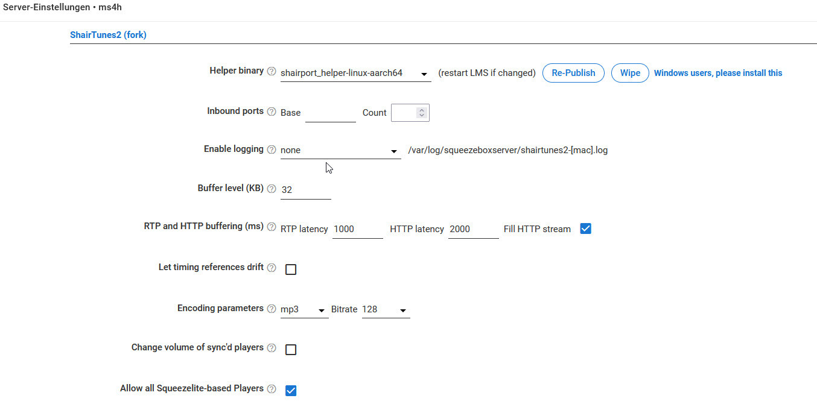Open the Helper binary dropdown
Screen dimensions: 817x410
pos(355,74)
